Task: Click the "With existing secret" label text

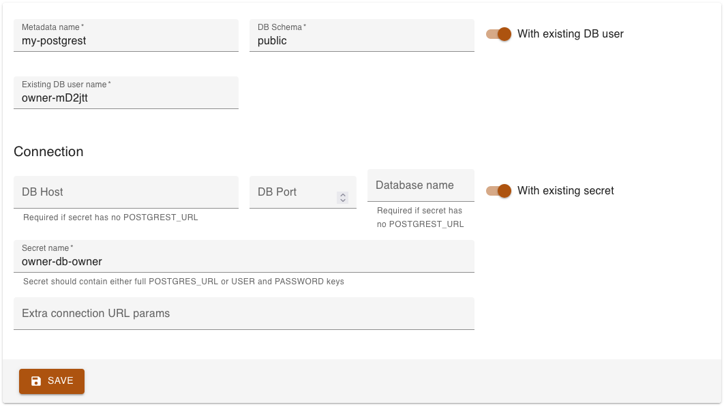Action: coord(565,191)
